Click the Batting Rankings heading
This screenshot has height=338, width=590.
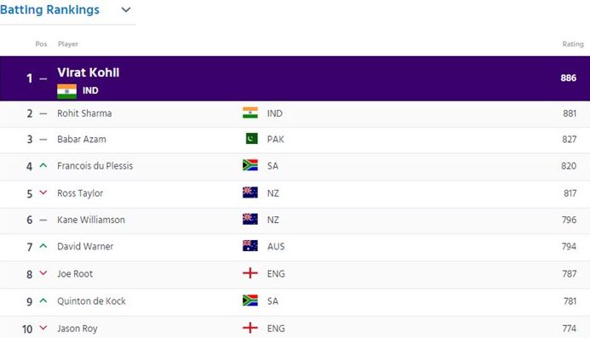tap(49, 9)
